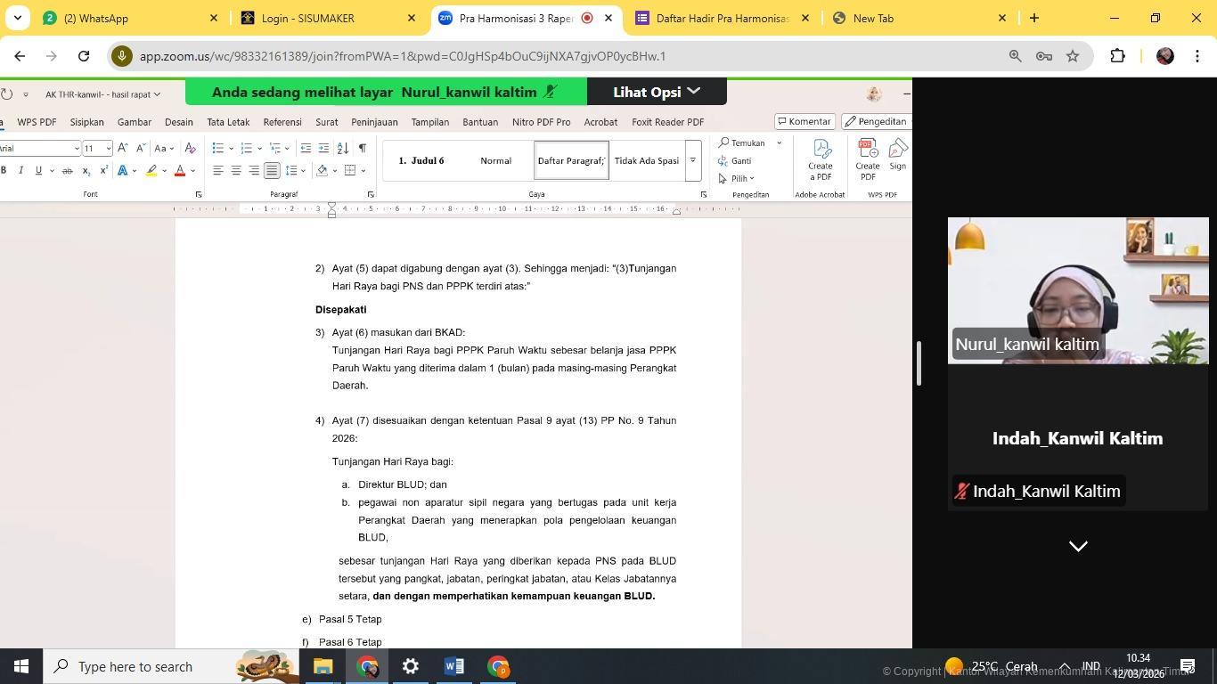Screen dimensions: 1217x684
Task: Toggle bold formatting in the ribbon
Action: (x=4, y=171)
